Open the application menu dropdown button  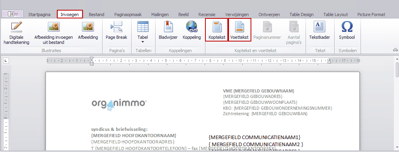click(13, 14)
